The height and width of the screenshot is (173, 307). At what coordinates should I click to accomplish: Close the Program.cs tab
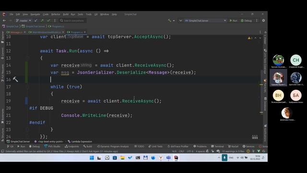tap(85, 32)
